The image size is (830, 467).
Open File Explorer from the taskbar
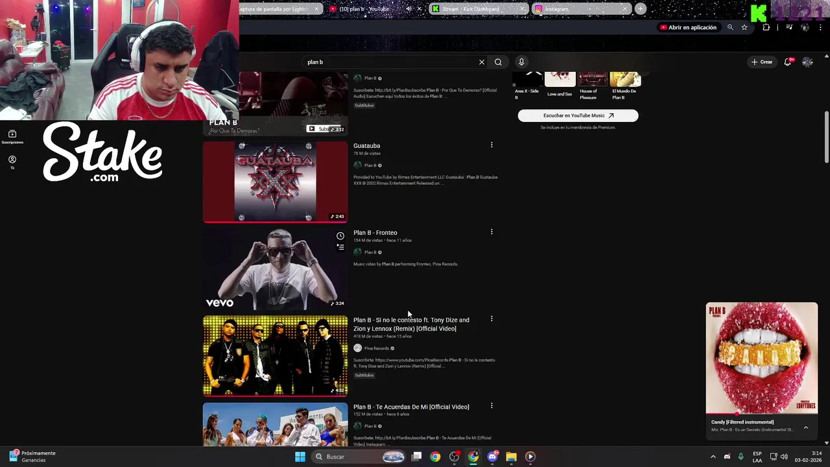pyautogui.click(x=511, y=457)
